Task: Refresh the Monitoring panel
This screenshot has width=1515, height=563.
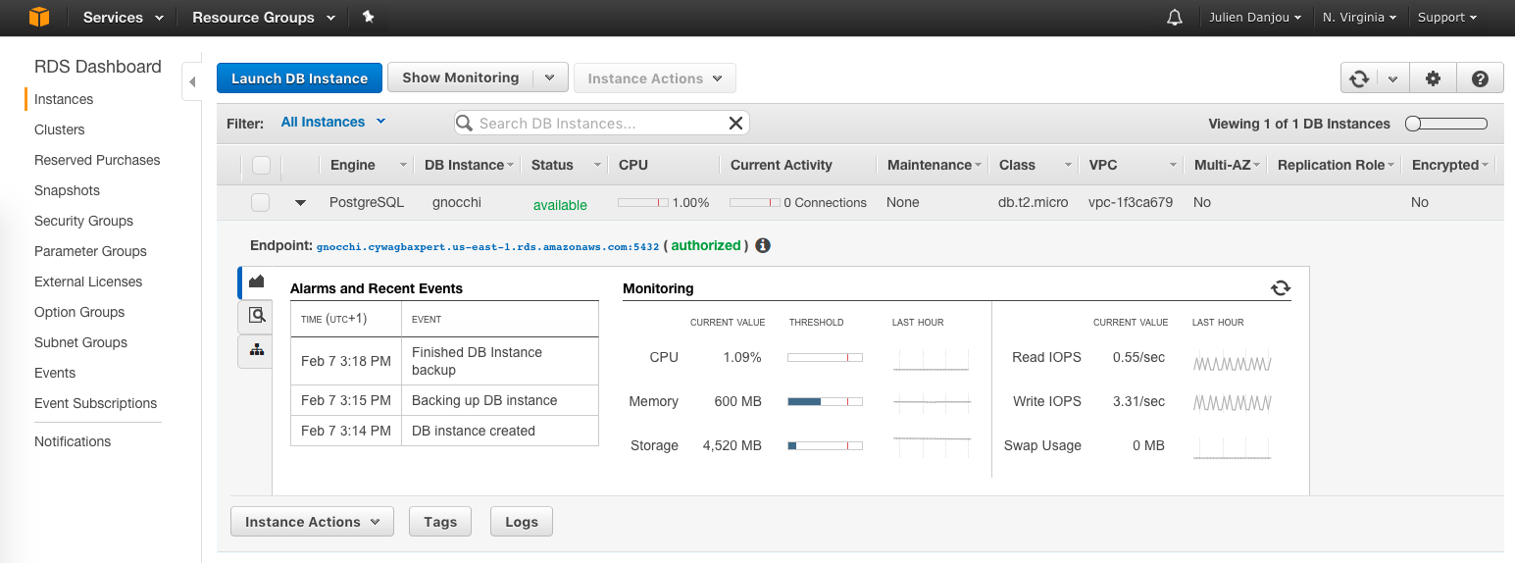Action: [x=1281, y=288]
